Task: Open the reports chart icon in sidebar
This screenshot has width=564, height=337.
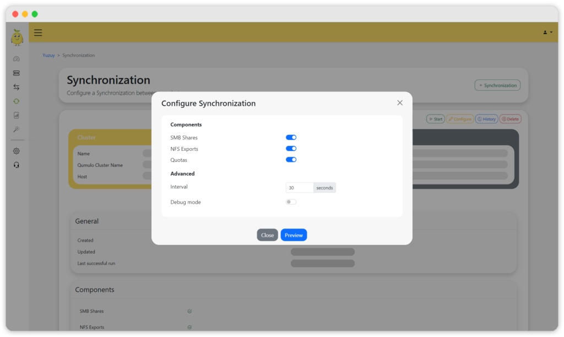Action: point(17,115)
